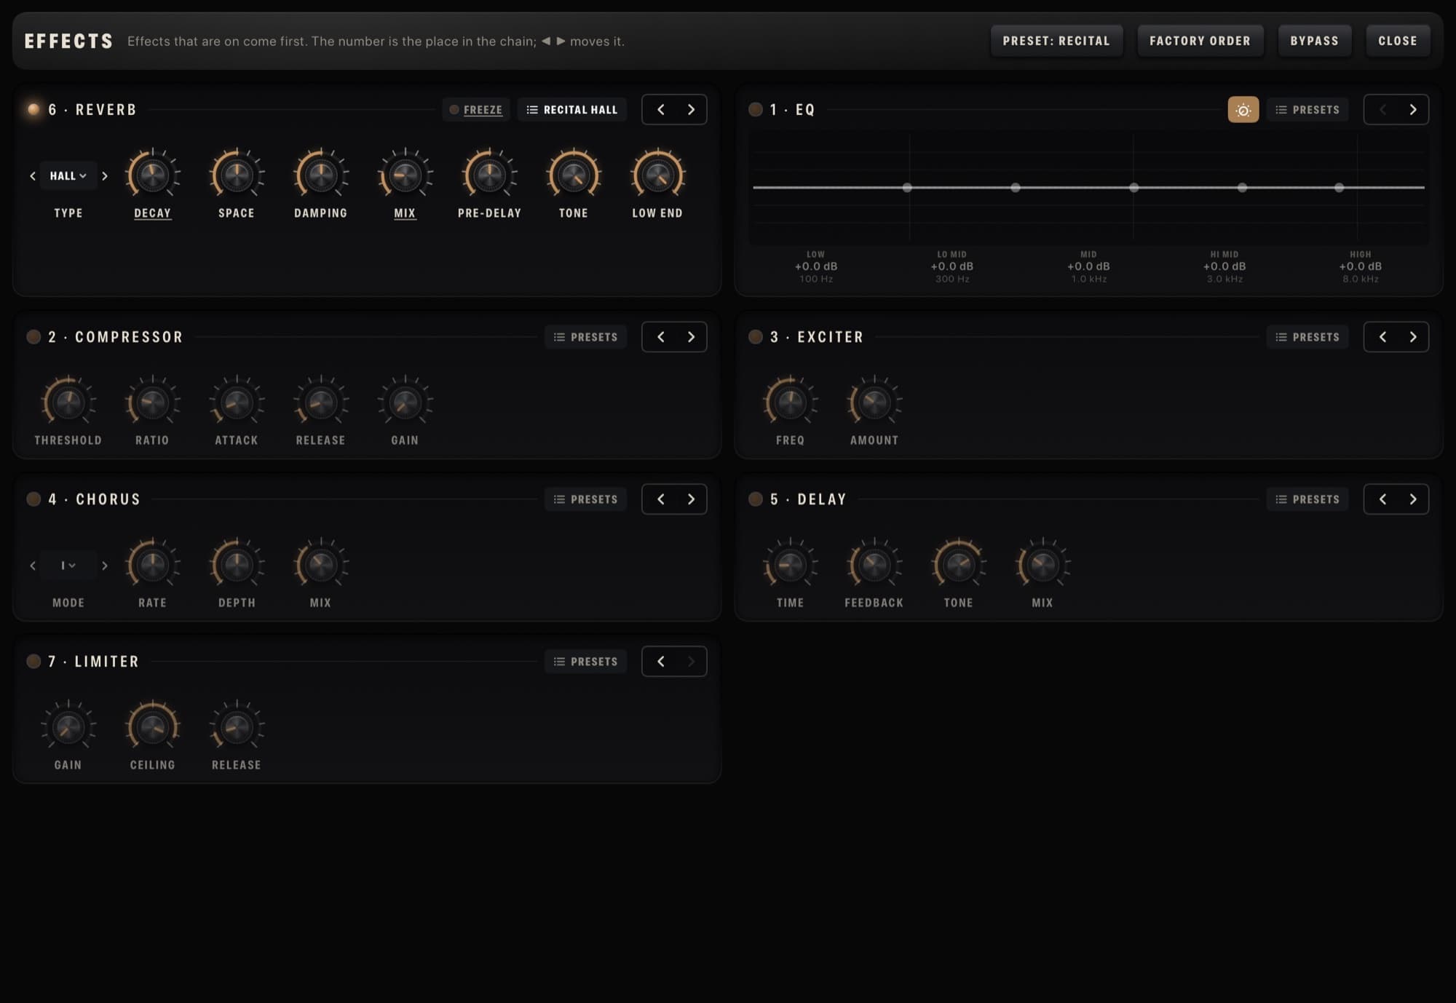Turn on the Exciter power LED
Image resolution: width=1456 pixels, height=1003 pixels.
click(756, 337)
